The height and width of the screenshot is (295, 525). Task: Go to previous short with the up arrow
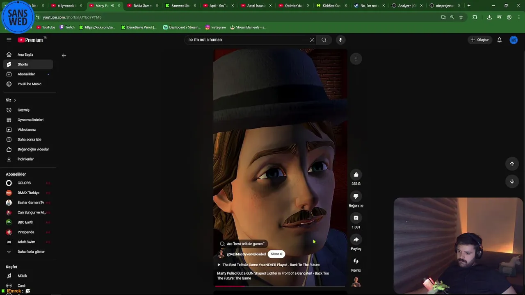coord(512,163)
